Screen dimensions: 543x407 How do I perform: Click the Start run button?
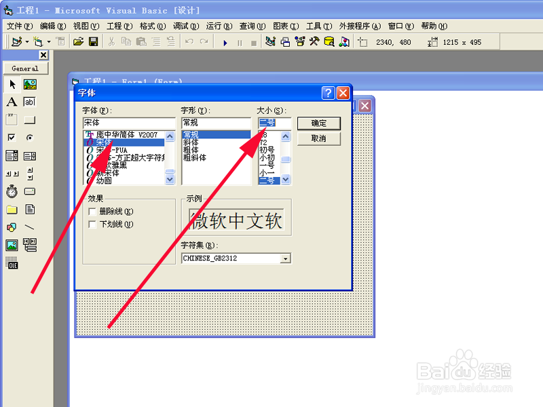pos(225,43)
